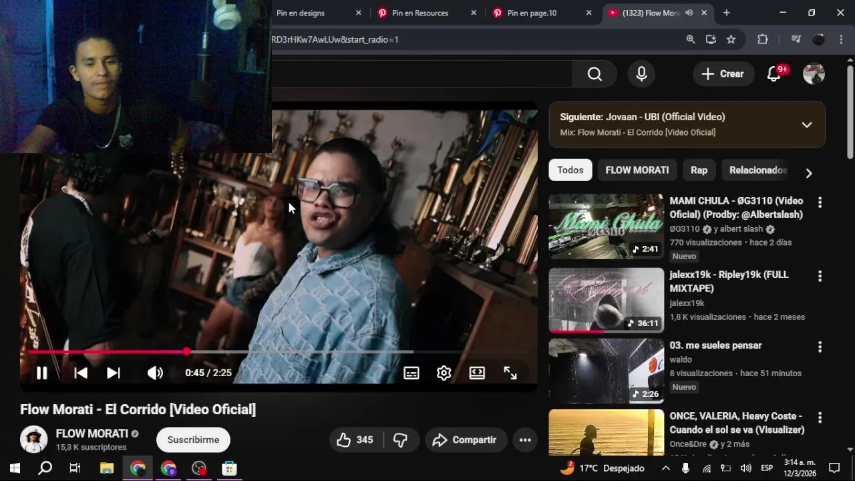Open a new browser tab
Image resolution: width=855 pixels, height=481 pixels.
click(726, 13)
